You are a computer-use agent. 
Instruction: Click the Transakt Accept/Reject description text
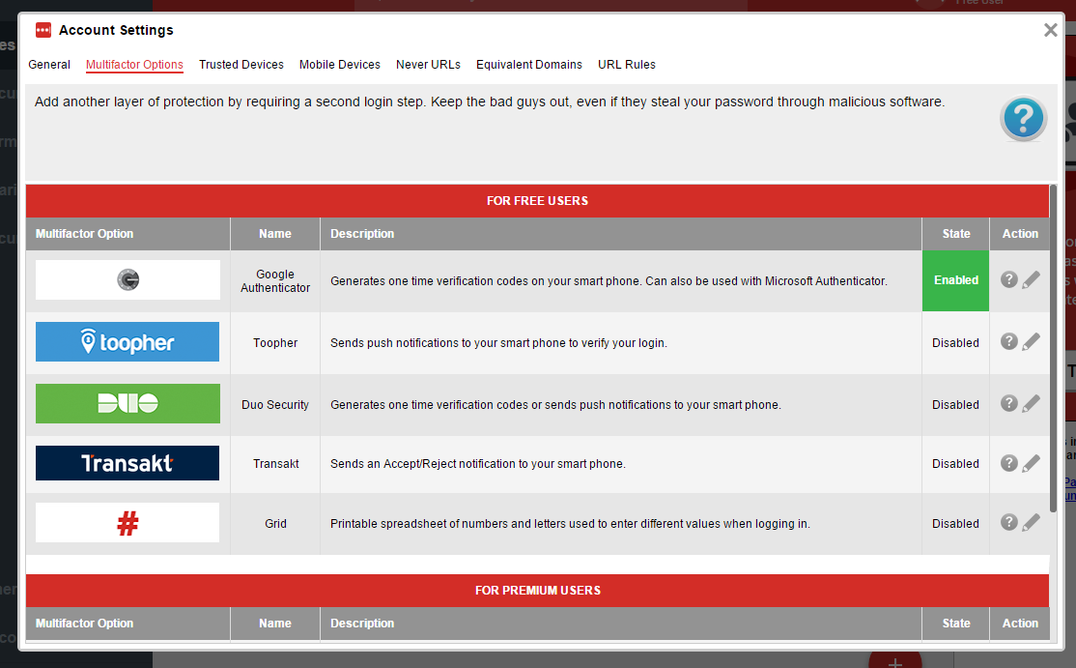pyautogui.click(x=478, y=463)
